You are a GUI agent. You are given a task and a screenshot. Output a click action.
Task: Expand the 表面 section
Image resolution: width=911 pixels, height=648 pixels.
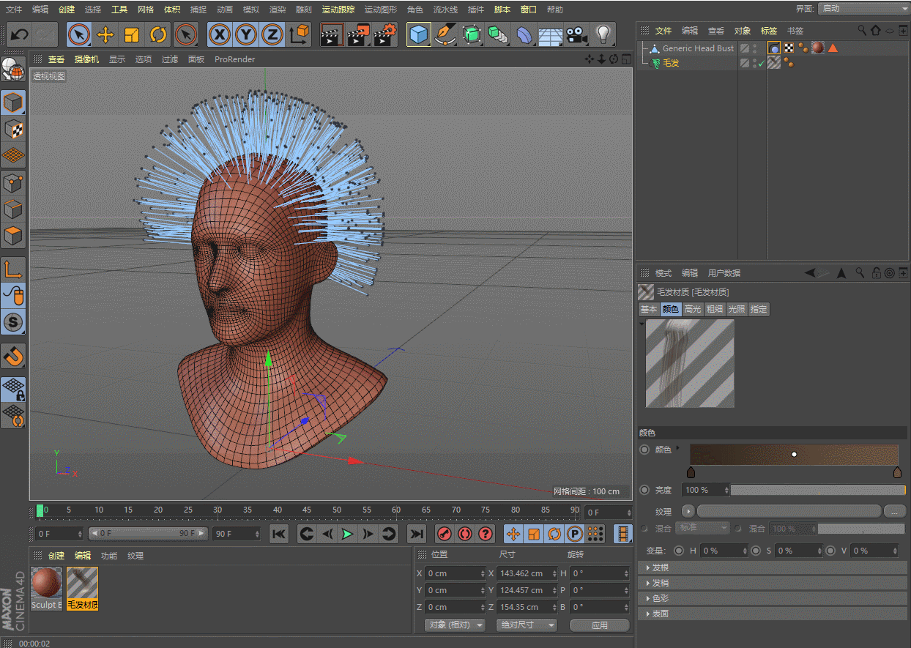click(x=773, y=614)
